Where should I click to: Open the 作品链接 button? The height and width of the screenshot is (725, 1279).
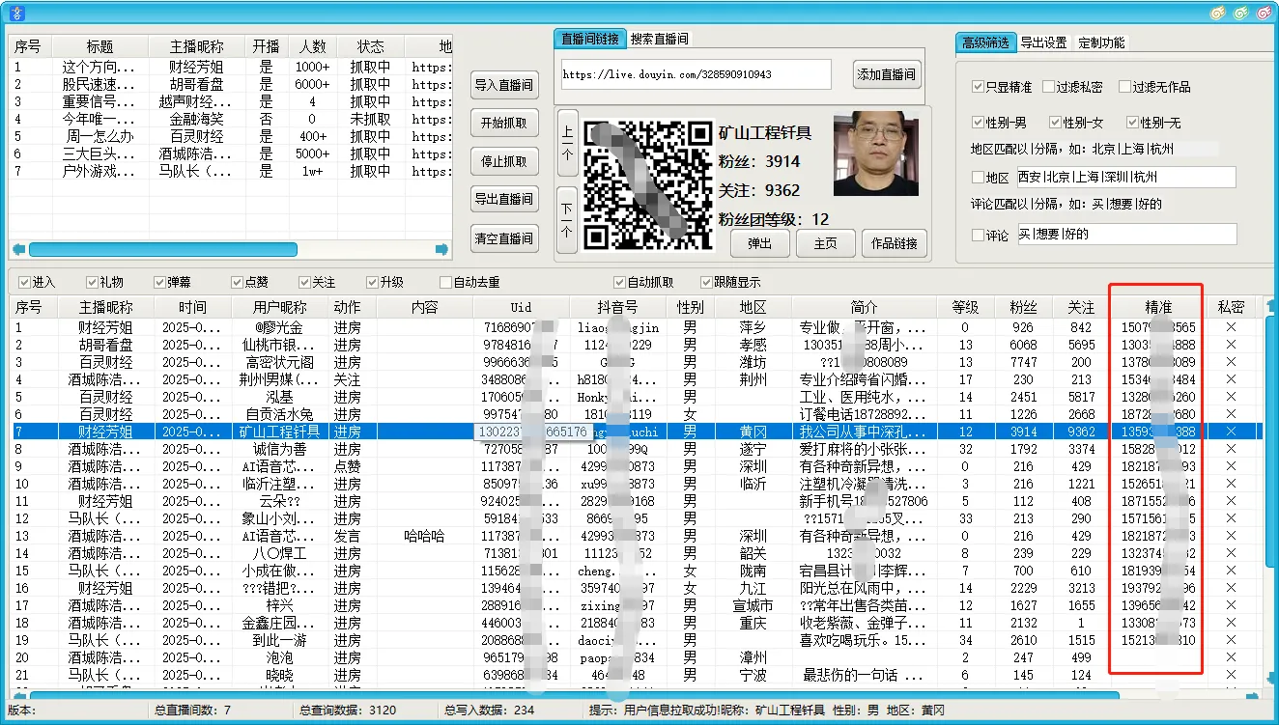point(895,243)
